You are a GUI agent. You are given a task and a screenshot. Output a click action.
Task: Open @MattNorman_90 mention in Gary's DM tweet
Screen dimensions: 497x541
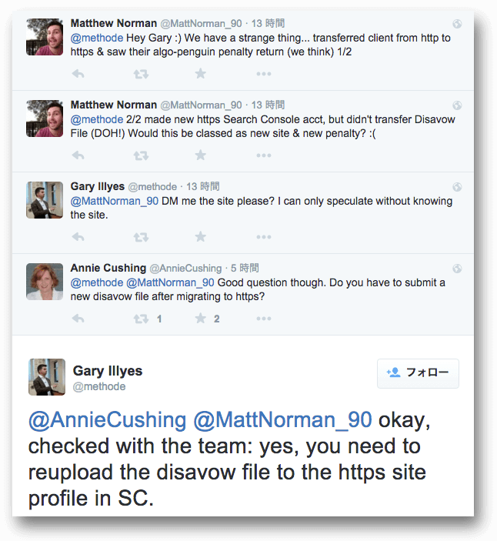[115, 201]
